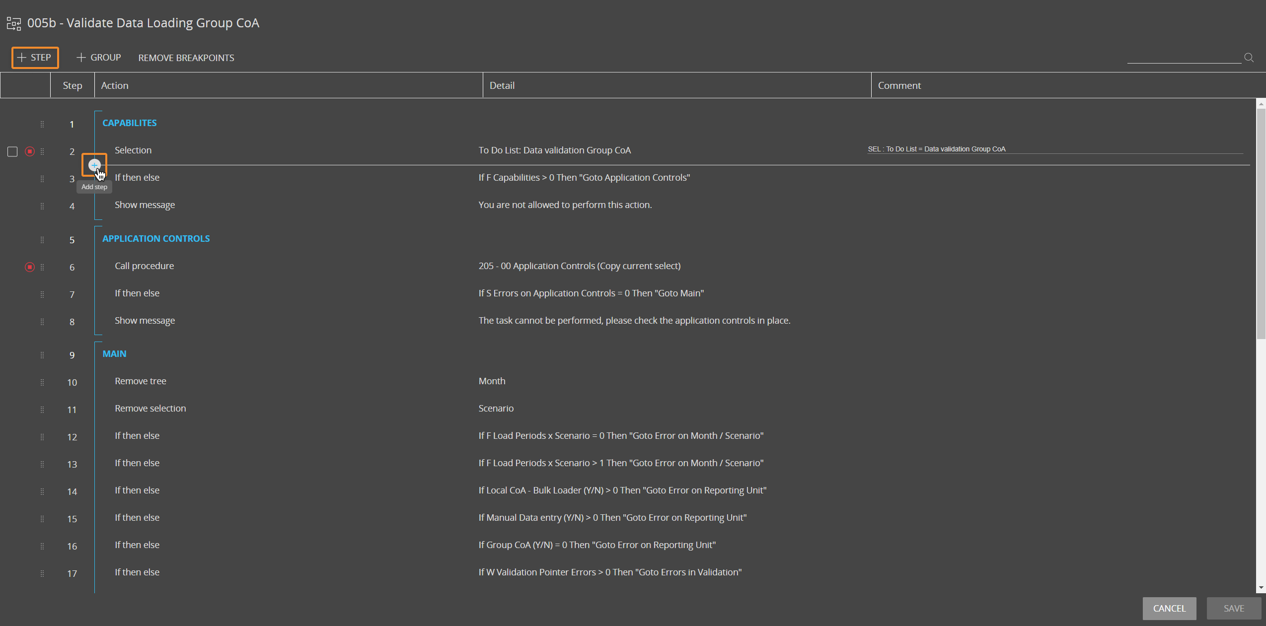Collapse the MAIN group header
1266x626 pixels.
pos(114,354)
